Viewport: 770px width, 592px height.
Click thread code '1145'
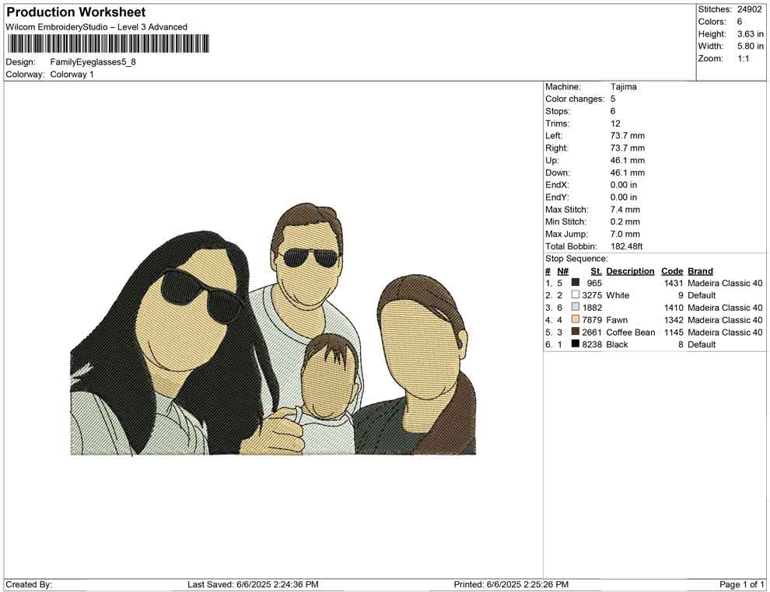[x=674, y=332]
